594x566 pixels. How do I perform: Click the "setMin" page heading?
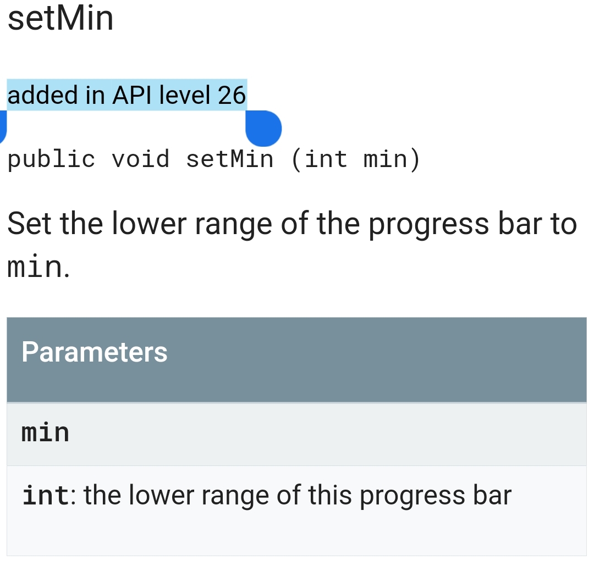(61, 18)
